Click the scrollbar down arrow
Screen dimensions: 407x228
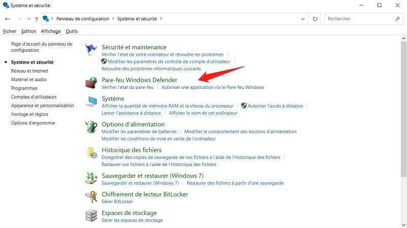click(403, 225)
